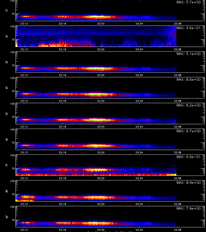Click the "MAX: 7.9e+00" label

click(x=189, y=208)
